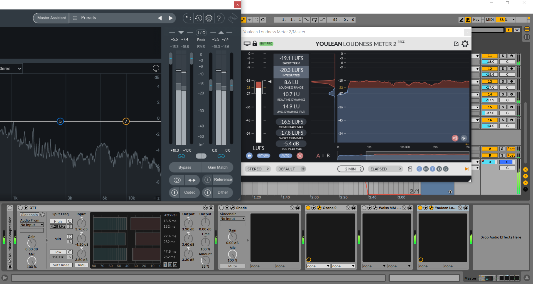
Task: Open OTT Audio From No Input dropdown
Action: [x=32, y=225]
